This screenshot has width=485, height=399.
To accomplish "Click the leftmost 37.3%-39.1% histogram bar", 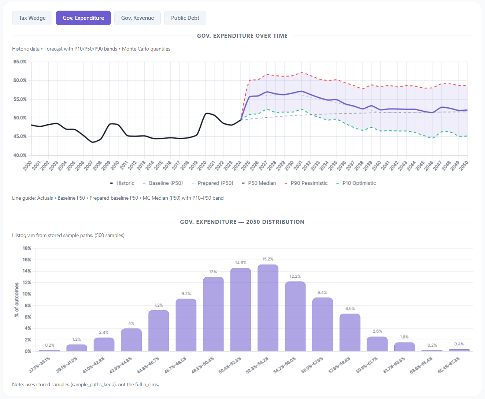I will pos(49,350).
